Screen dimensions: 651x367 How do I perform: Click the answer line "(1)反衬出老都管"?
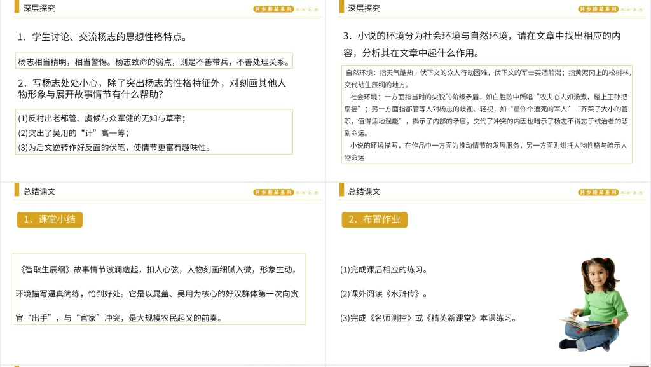coord(101,118)
